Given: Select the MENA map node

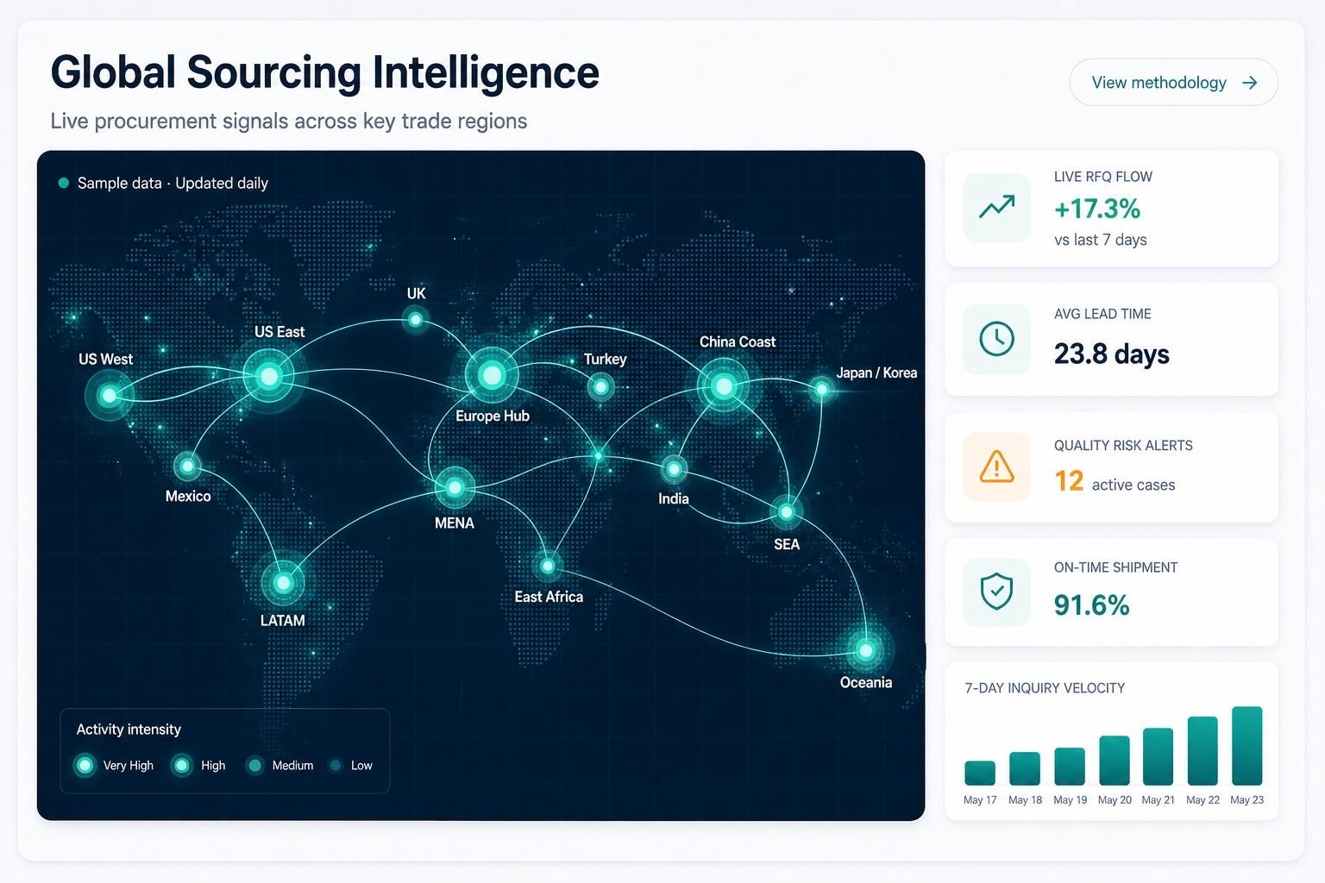Looking at the screenshot, I should click(x=455, y=488).
